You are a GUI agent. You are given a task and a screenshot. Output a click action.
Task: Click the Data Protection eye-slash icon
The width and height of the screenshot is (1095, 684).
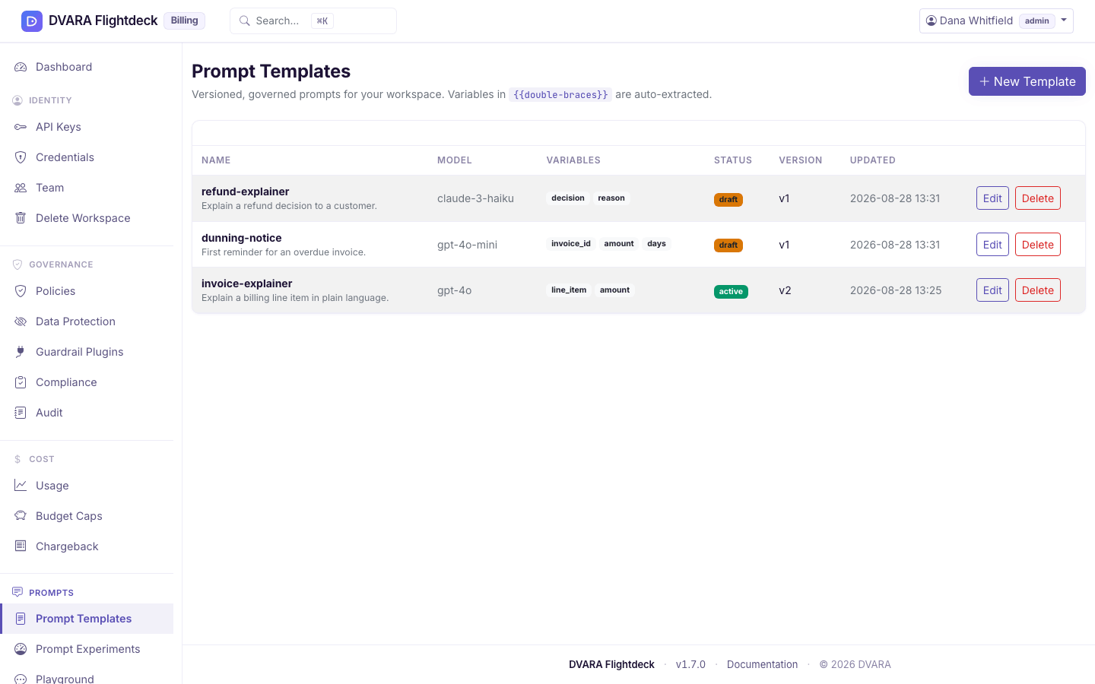[x=21, y=321]
